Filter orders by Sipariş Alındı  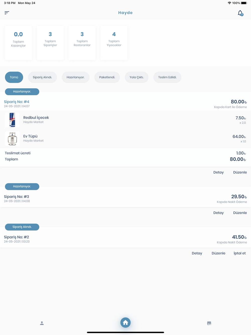click(x=42, y=77)
